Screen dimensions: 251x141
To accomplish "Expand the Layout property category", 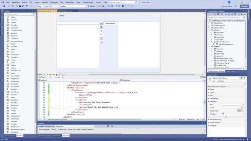I will 209,92.
